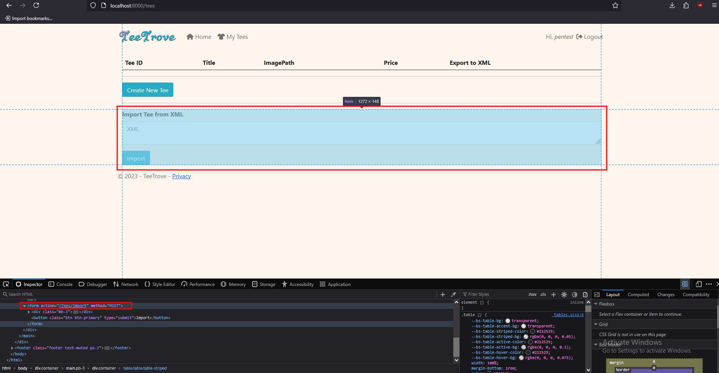Viewport: 719px width, 373px height.
Task: Toggle light color scheme simulation
Action: coord(564,295)
